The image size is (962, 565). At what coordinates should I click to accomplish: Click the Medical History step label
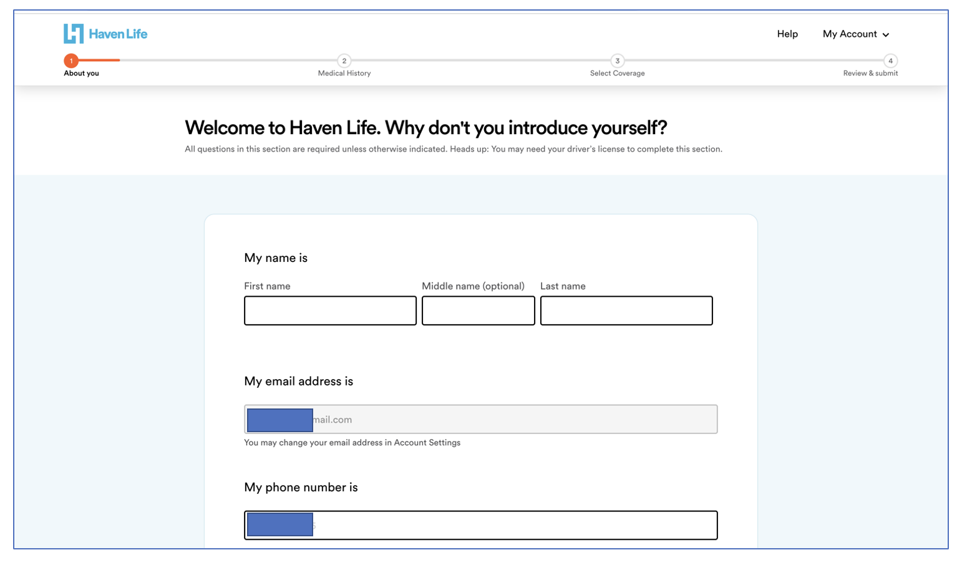pyautogui.click(x=344, y=74)
